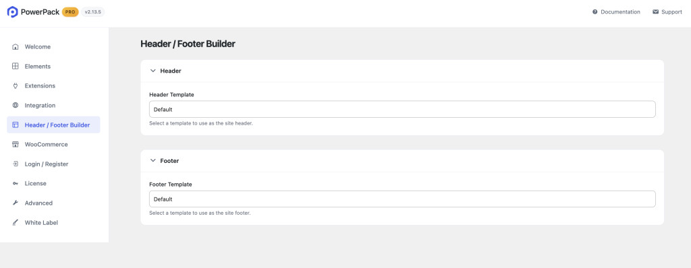
Task: Click the Advanced wrench icon
Action: tap(16, 203)
